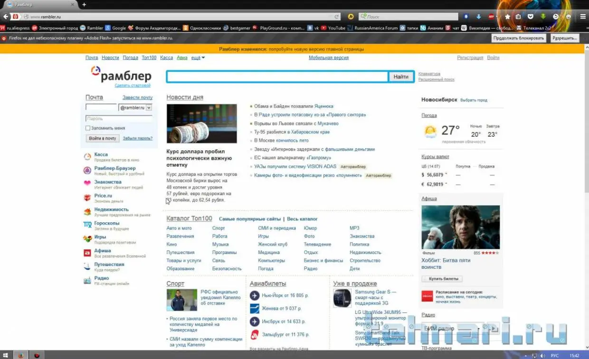Click the Pocket toolbar icon
Screen dimensions: 589x359
[531, 17]
